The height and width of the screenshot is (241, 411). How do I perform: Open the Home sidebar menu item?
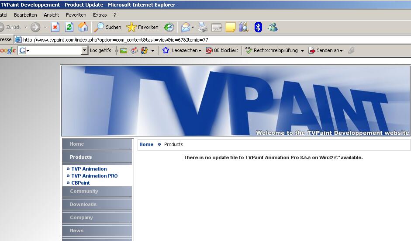click(x=97, y=144)
